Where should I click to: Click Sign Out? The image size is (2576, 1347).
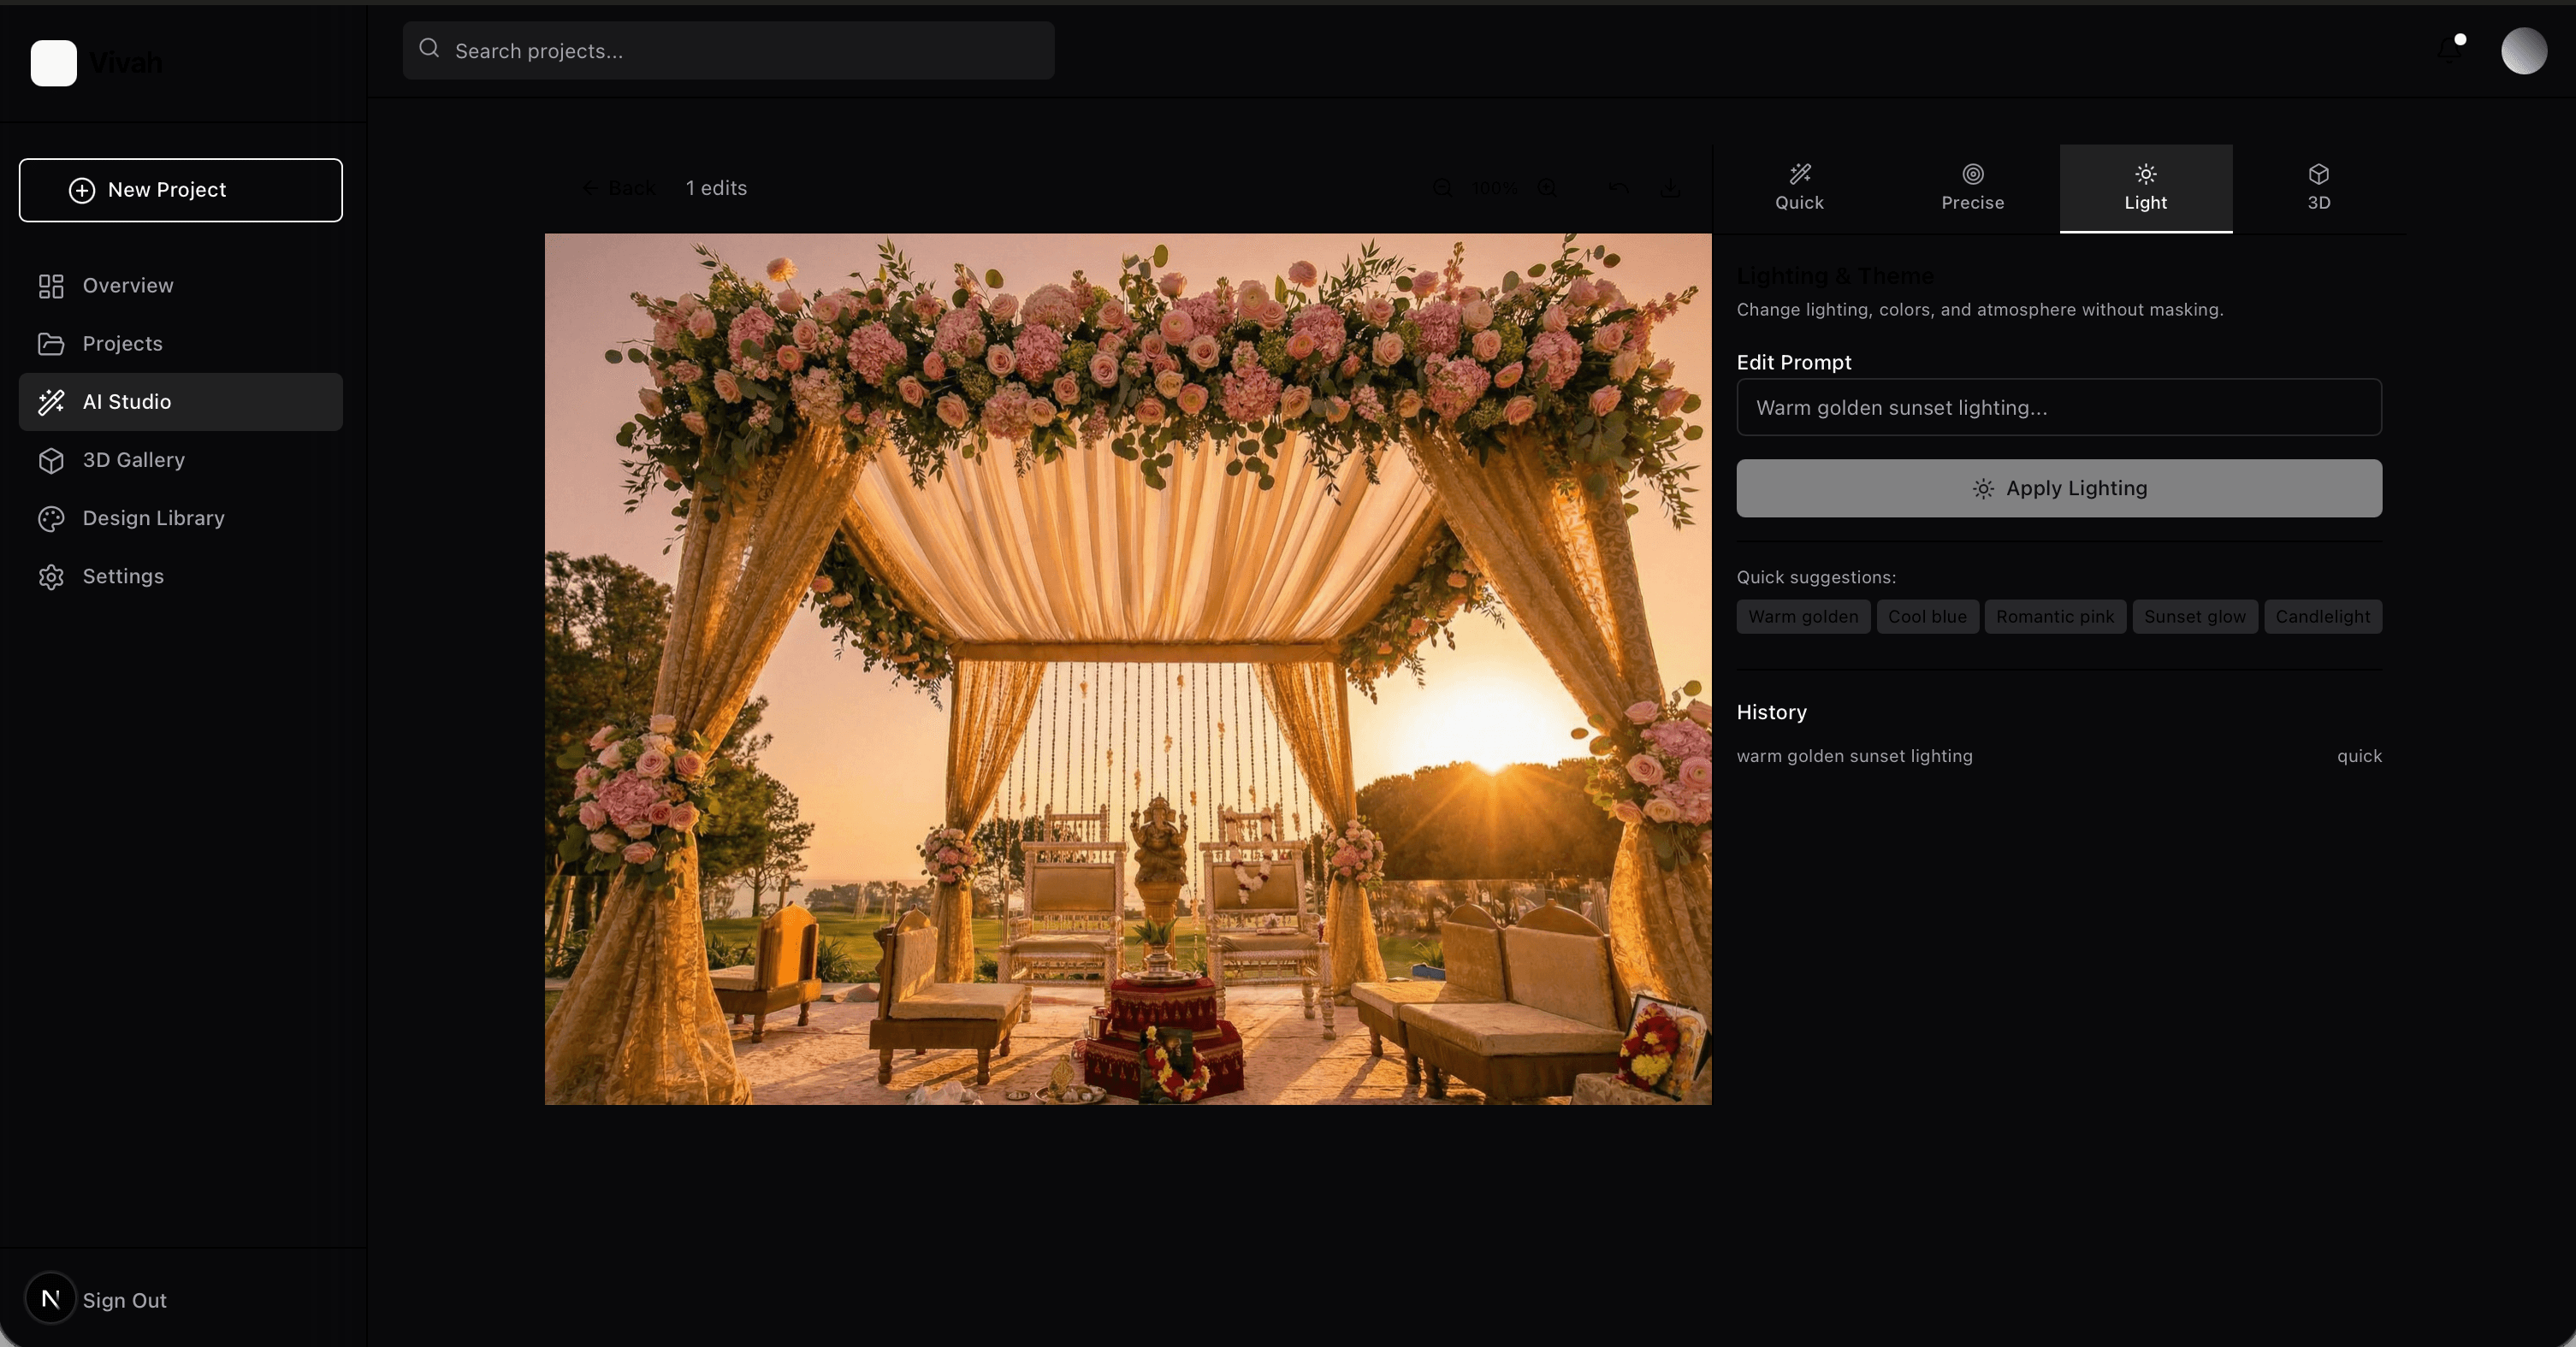(124, 1300)
